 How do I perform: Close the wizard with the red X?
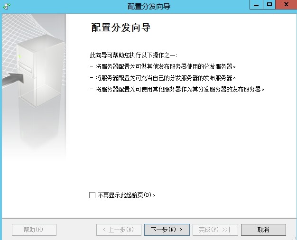click(x=286, y=5)
